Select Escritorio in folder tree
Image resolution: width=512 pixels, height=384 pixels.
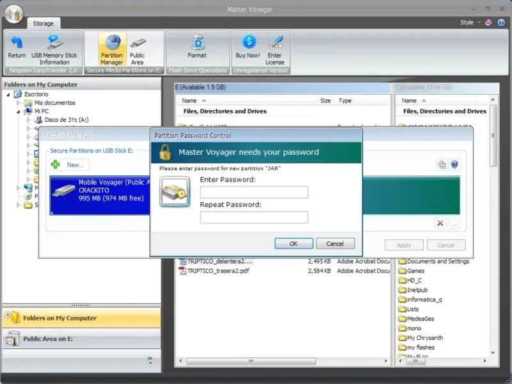(36, 94)
